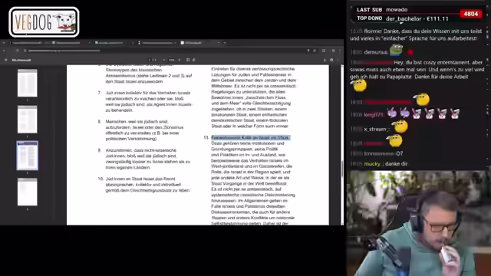Open the browser new tab plus button
This screenshot has height=276, width=491.
(x=225, y=43)
